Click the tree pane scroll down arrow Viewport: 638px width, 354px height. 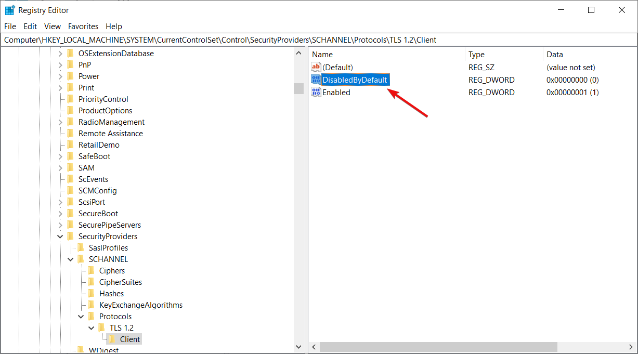(x=298, y=347)
